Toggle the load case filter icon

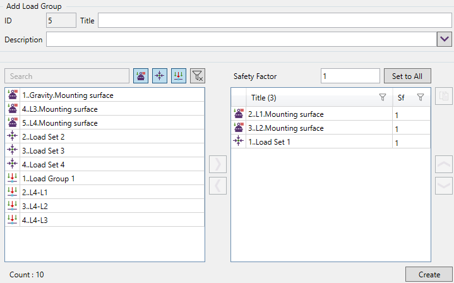tap(141, 76)
